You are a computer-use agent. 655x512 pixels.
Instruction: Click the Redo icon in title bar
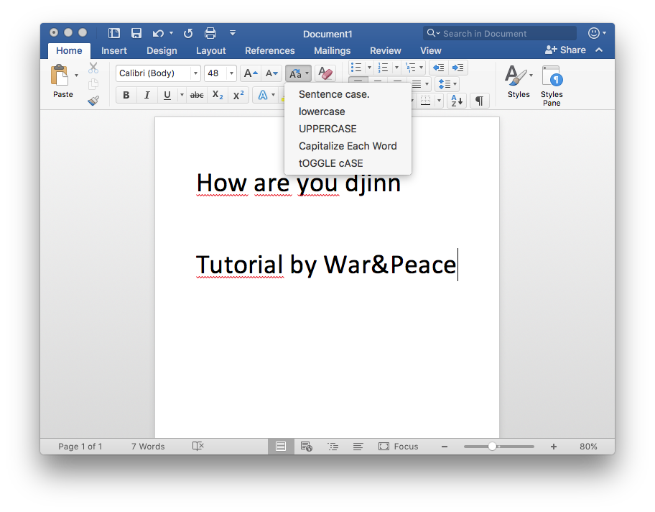click(x=188, y=34)
